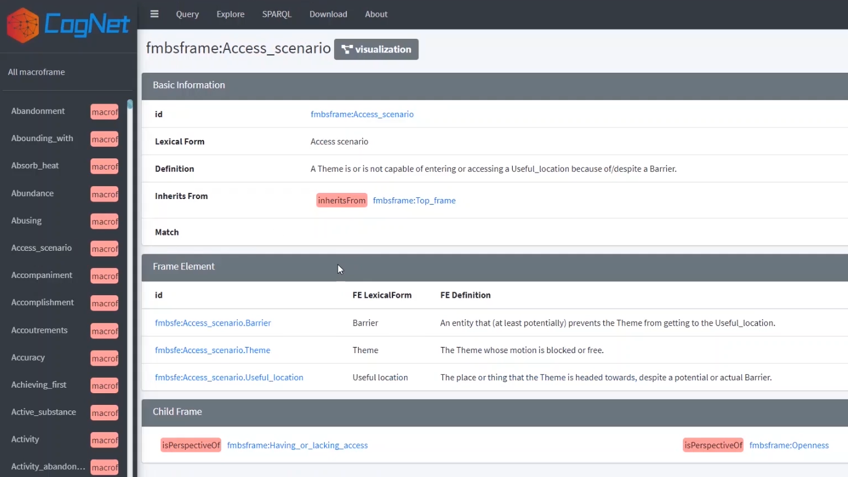Click the Frame Element section header
848x477 pixels.
click(495, 267)
